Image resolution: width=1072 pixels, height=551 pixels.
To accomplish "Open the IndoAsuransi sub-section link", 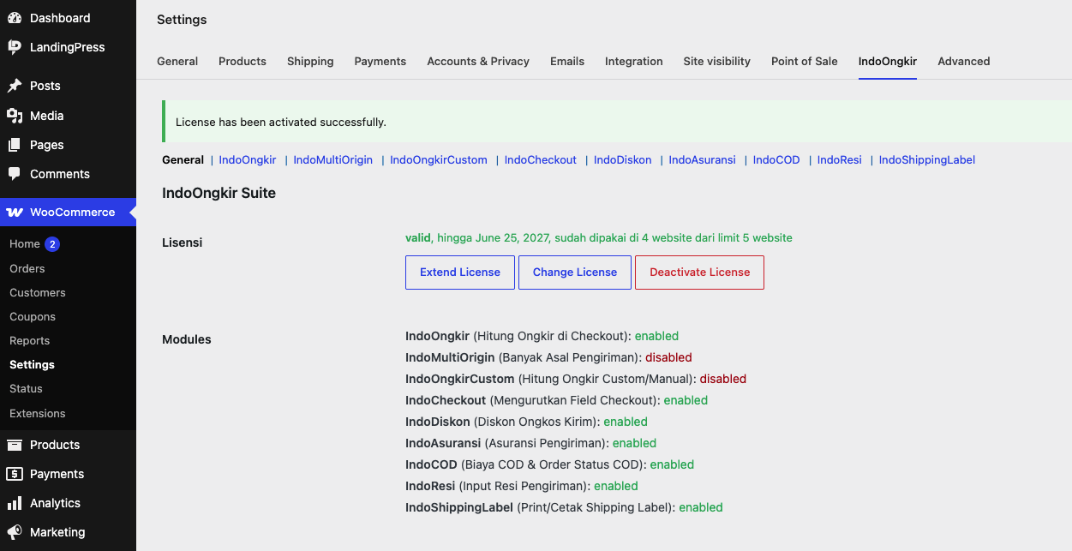I will point(703,160).
